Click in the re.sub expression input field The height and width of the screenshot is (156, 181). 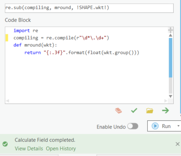(x=89, y=8)
